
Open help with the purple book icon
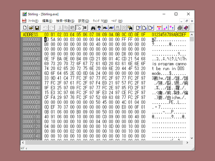pyautogui.click(x=186, y=28)
